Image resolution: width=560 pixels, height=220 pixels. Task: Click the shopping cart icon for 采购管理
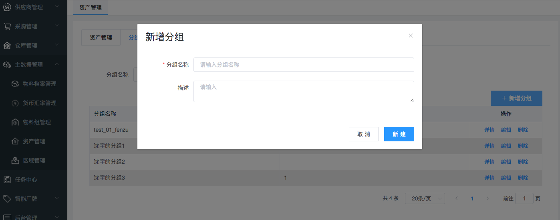(x=7, y=26)
